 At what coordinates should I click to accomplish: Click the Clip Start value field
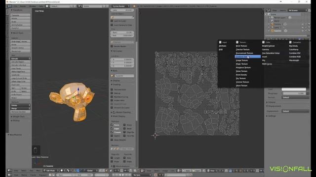click(122, 32)
